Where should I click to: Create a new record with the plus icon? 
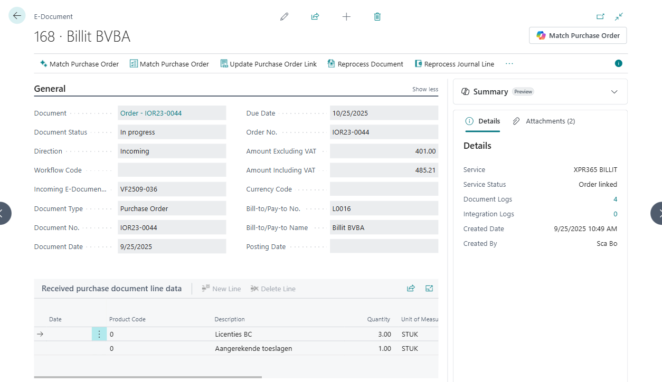tap(346, 16)
